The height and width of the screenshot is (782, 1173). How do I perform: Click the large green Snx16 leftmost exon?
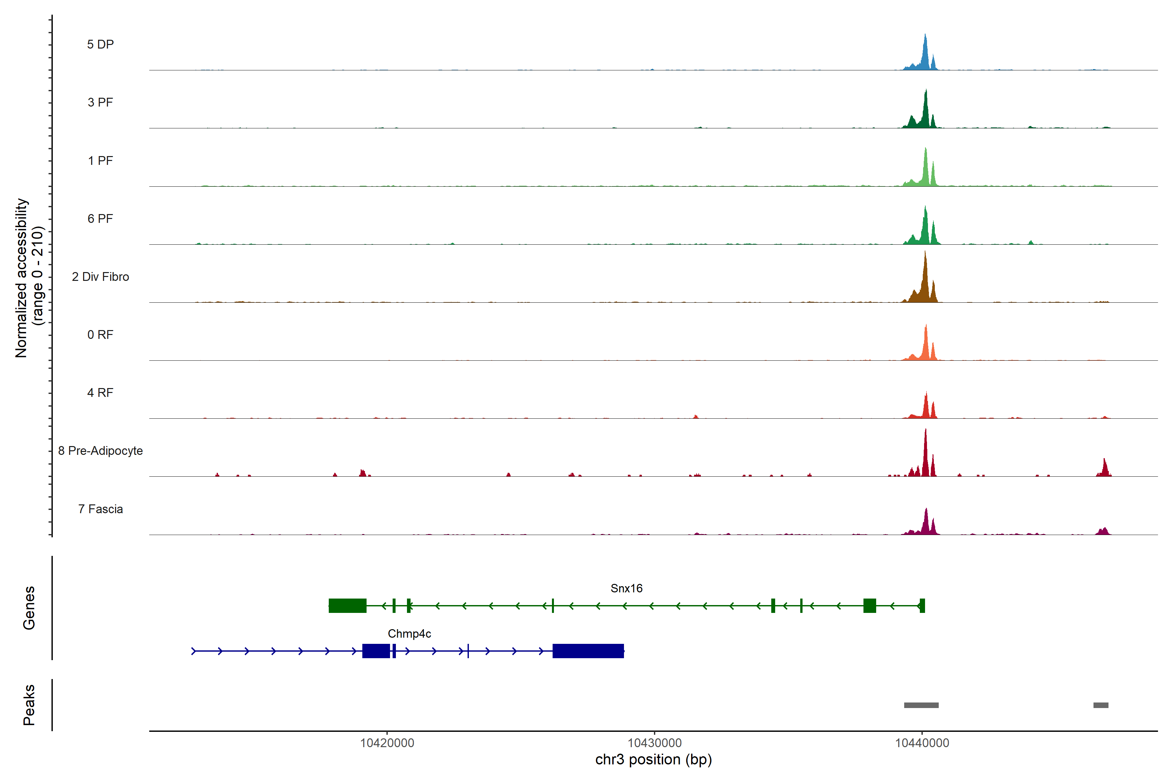[x=348, y=605]
